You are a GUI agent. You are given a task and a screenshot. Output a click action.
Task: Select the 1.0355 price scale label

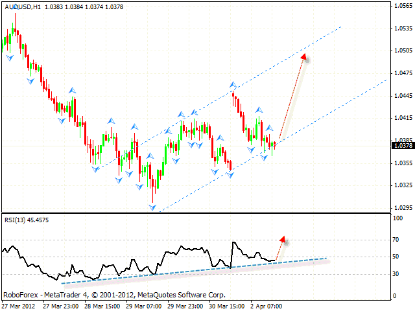[403, 163]
